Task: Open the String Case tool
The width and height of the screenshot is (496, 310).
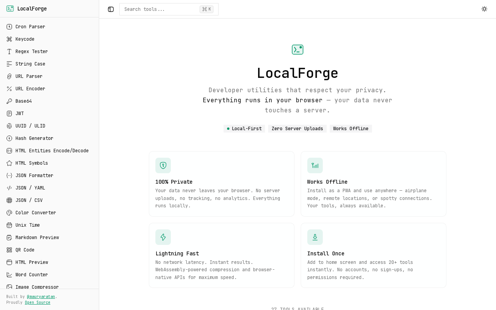Action: [x=30, y=64]
